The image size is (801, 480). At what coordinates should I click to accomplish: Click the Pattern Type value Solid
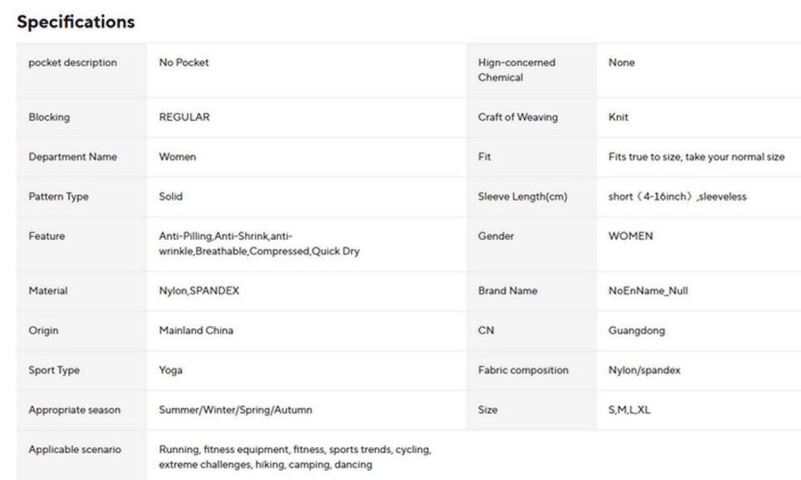tap(171, 196)
